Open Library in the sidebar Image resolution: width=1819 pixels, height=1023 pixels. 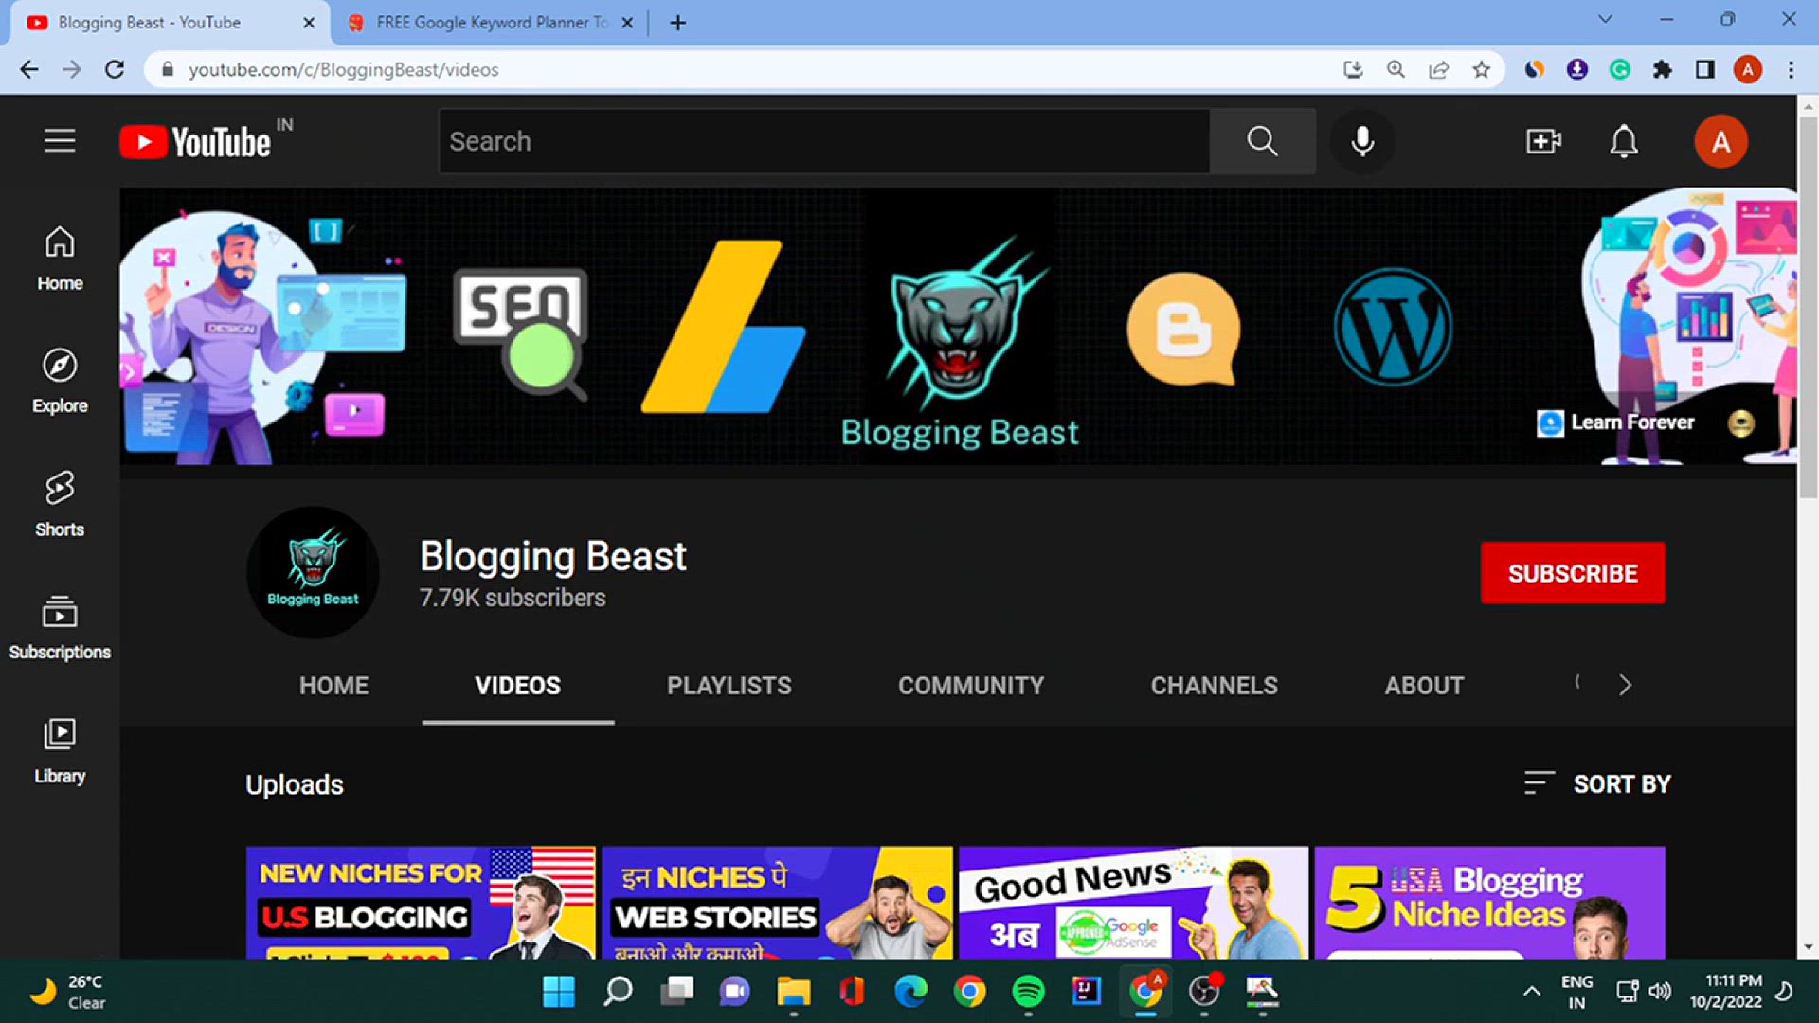(60, 750)
